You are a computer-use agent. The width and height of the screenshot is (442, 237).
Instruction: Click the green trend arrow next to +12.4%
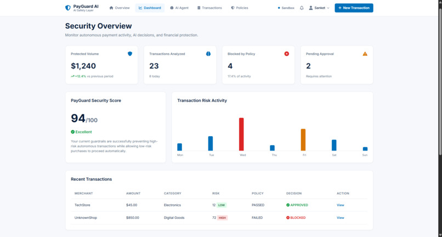click(72, 76)
